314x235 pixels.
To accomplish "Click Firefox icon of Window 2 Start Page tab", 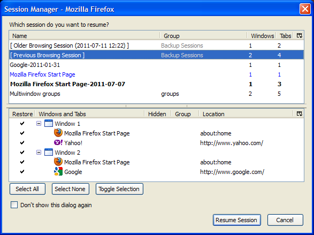I will click(x=58, y=162).
